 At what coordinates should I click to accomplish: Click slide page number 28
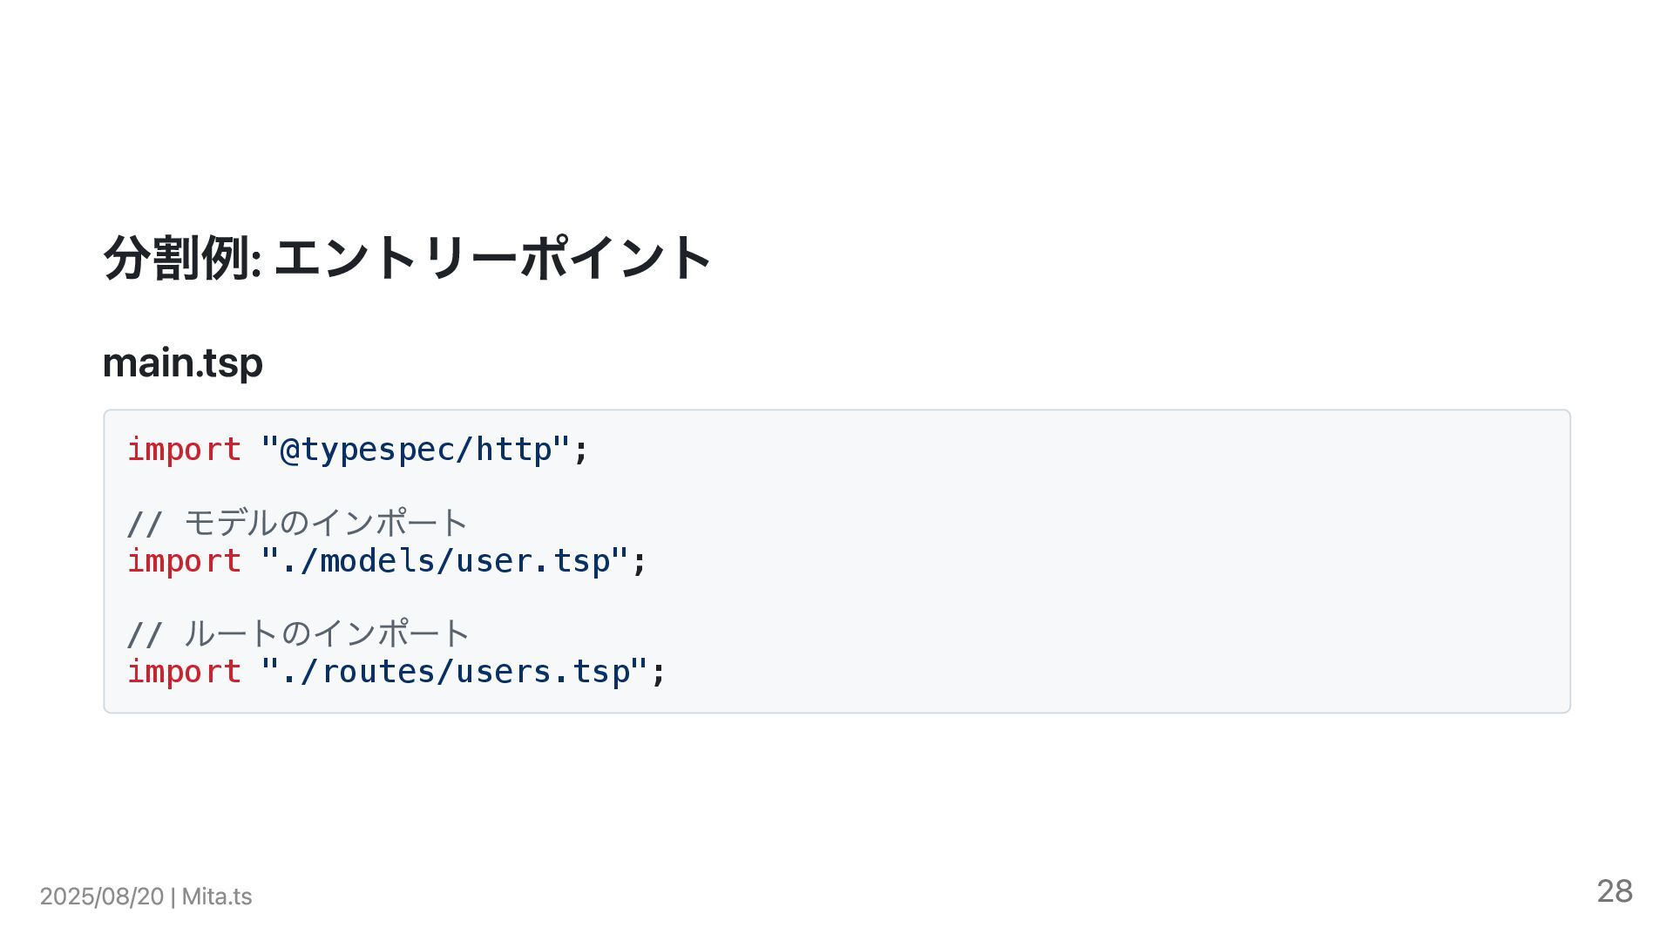tap(1615, 890)
